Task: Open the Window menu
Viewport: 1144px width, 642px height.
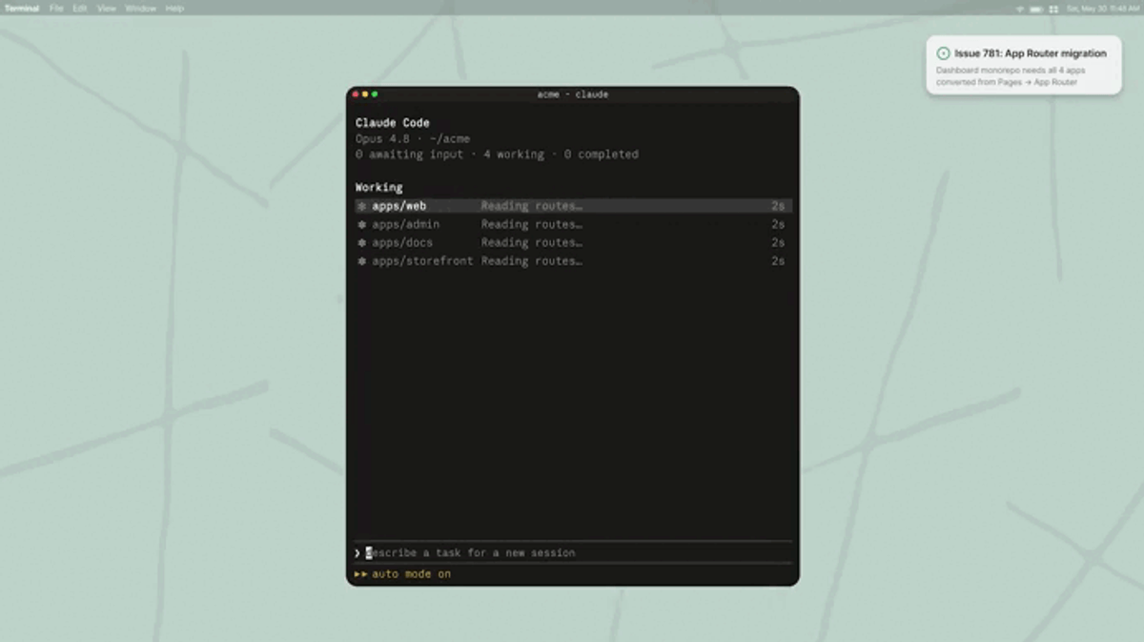Action: 140,9
